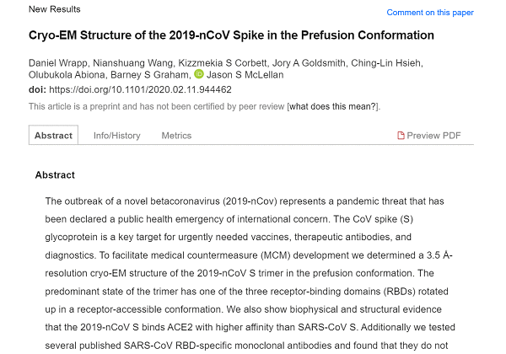Click the doi.org/10.1101/2020.02.11.944462 URL
Viewport: 506px width, 354px height.
point(140,89)
